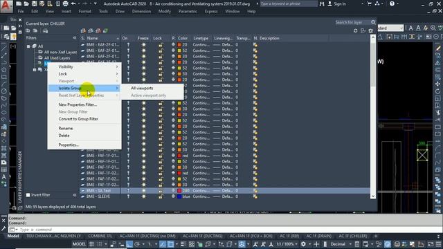Open the Visibility submenu
The width and height of the screenshot is (443, 249).
[84, 66]
